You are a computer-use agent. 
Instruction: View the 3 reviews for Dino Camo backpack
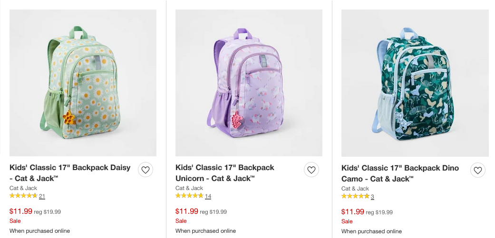click(x=372, y=197)
